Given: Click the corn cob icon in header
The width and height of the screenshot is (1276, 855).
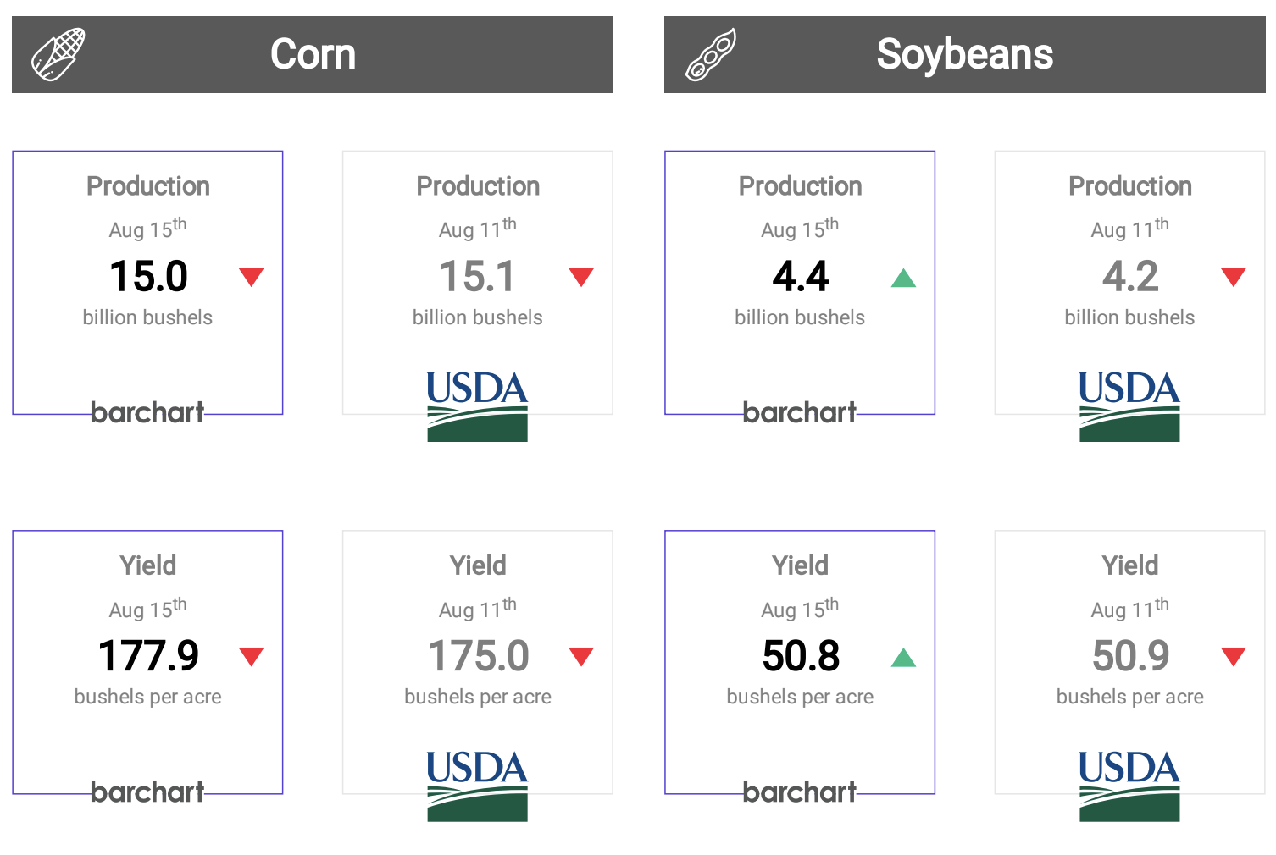Looking at the screenshot, I should point(58,54).
